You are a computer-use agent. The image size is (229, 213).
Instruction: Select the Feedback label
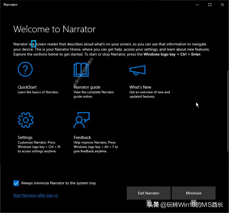pos(82,138)
